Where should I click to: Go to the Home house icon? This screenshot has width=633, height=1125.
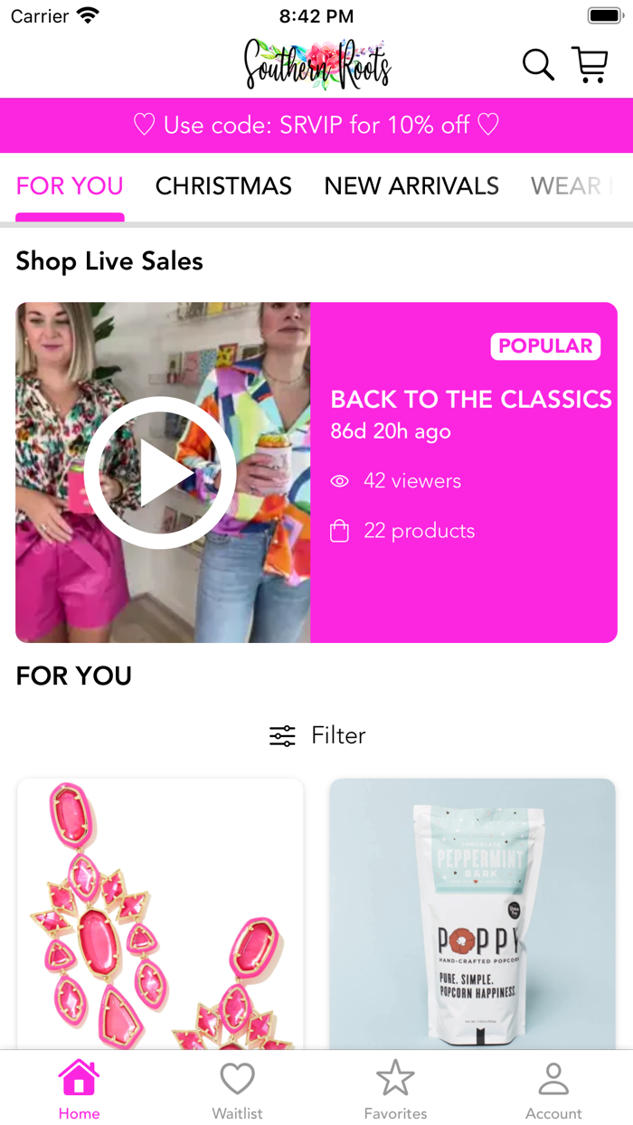79,1077
